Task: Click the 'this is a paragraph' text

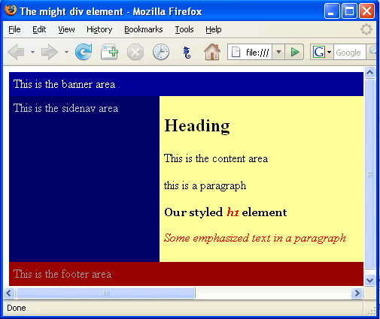Action: click(205, 186)
